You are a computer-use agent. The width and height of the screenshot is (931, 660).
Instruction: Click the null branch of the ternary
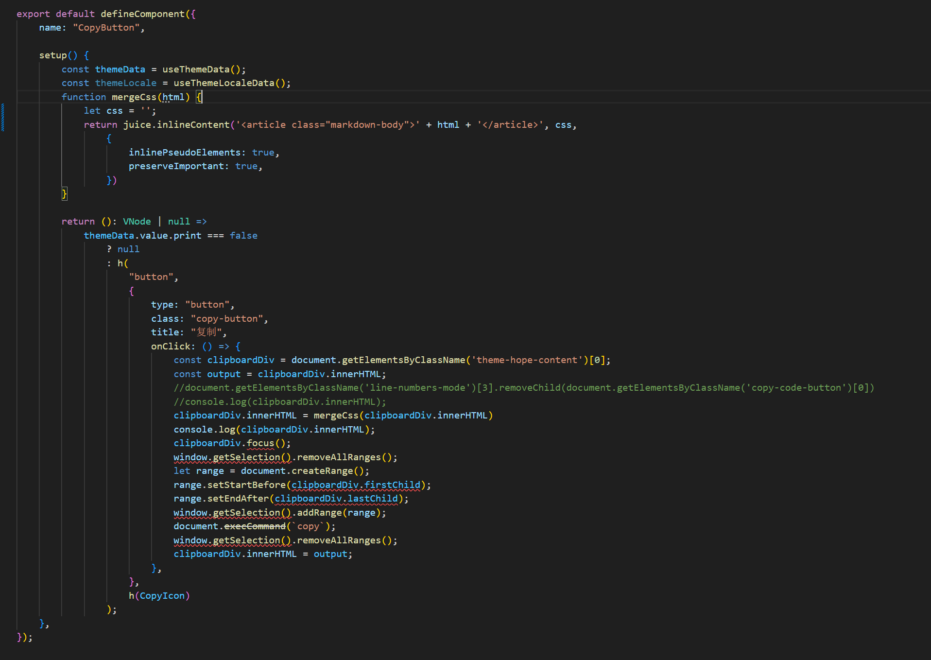coord(128,249)
